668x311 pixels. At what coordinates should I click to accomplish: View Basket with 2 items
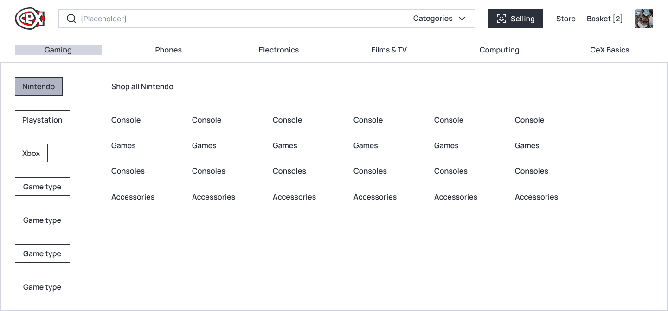pos(604,19)
